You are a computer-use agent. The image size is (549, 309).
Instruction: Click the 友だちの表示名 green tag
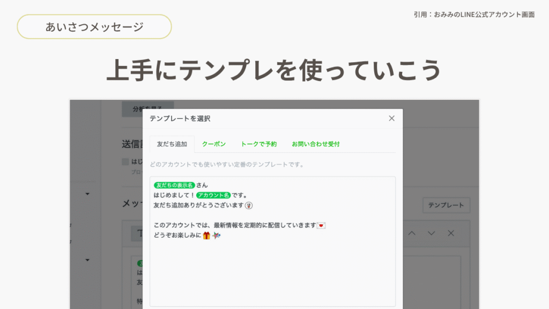tap(174, 185)
